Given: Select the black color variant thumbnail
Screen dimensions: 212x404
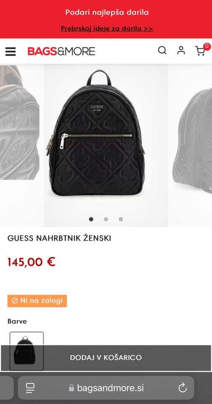Looking at the screenshot, I should (26, 351).
